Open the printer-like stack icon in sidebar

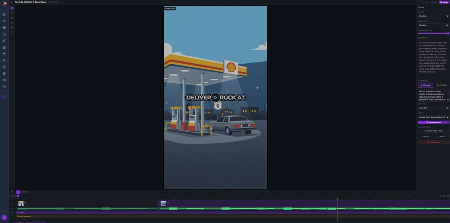coord(4,47)
